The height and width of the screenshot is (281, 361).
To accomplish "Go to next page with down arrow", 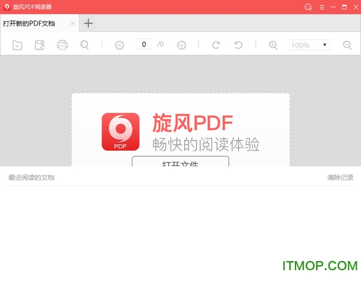I will [x=182, y=45].
